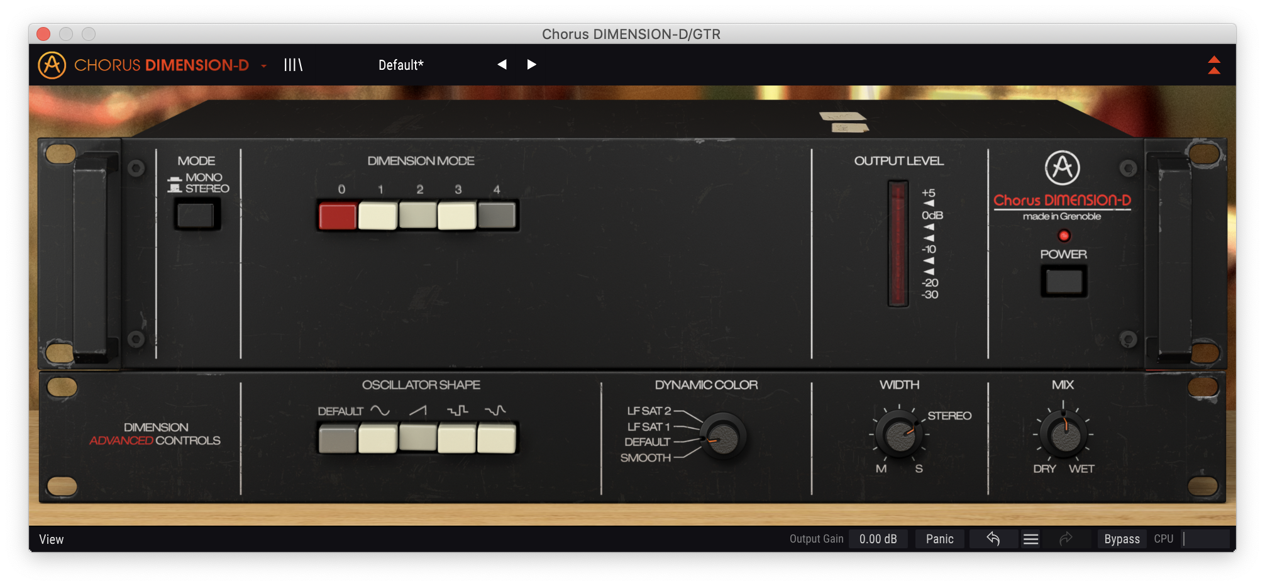Open the preset browser via the bars icon
This screenshot has height=586, width=1265.
click(292, 64)
